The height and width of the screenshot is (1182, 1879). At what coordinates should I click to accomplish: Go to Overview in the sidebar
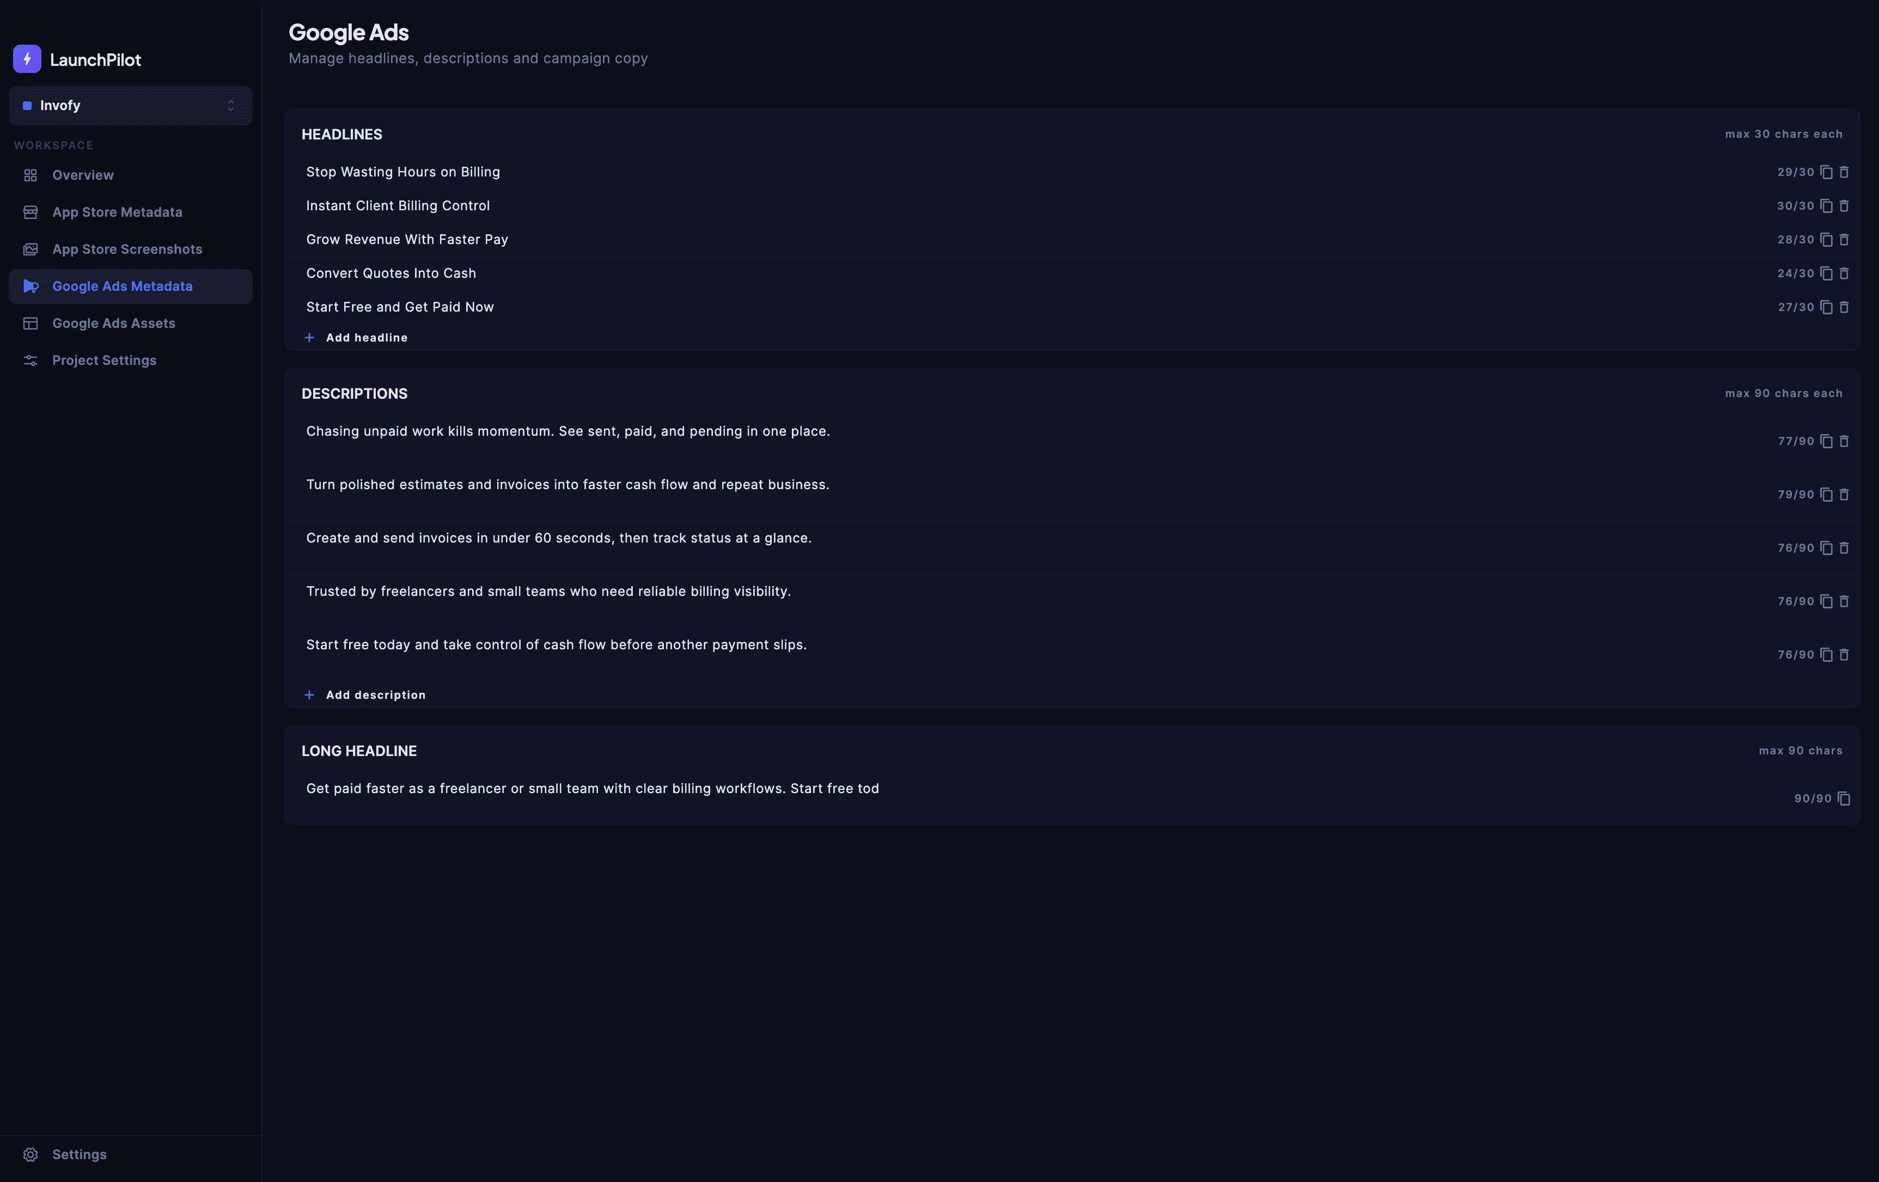[130, 175]
